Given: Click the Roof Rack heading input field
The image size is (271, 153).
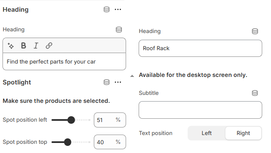Looking at the screenshot, I should [200, 48].
